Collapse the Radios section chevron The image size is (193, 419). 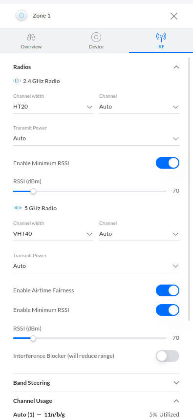coord(176,67)
